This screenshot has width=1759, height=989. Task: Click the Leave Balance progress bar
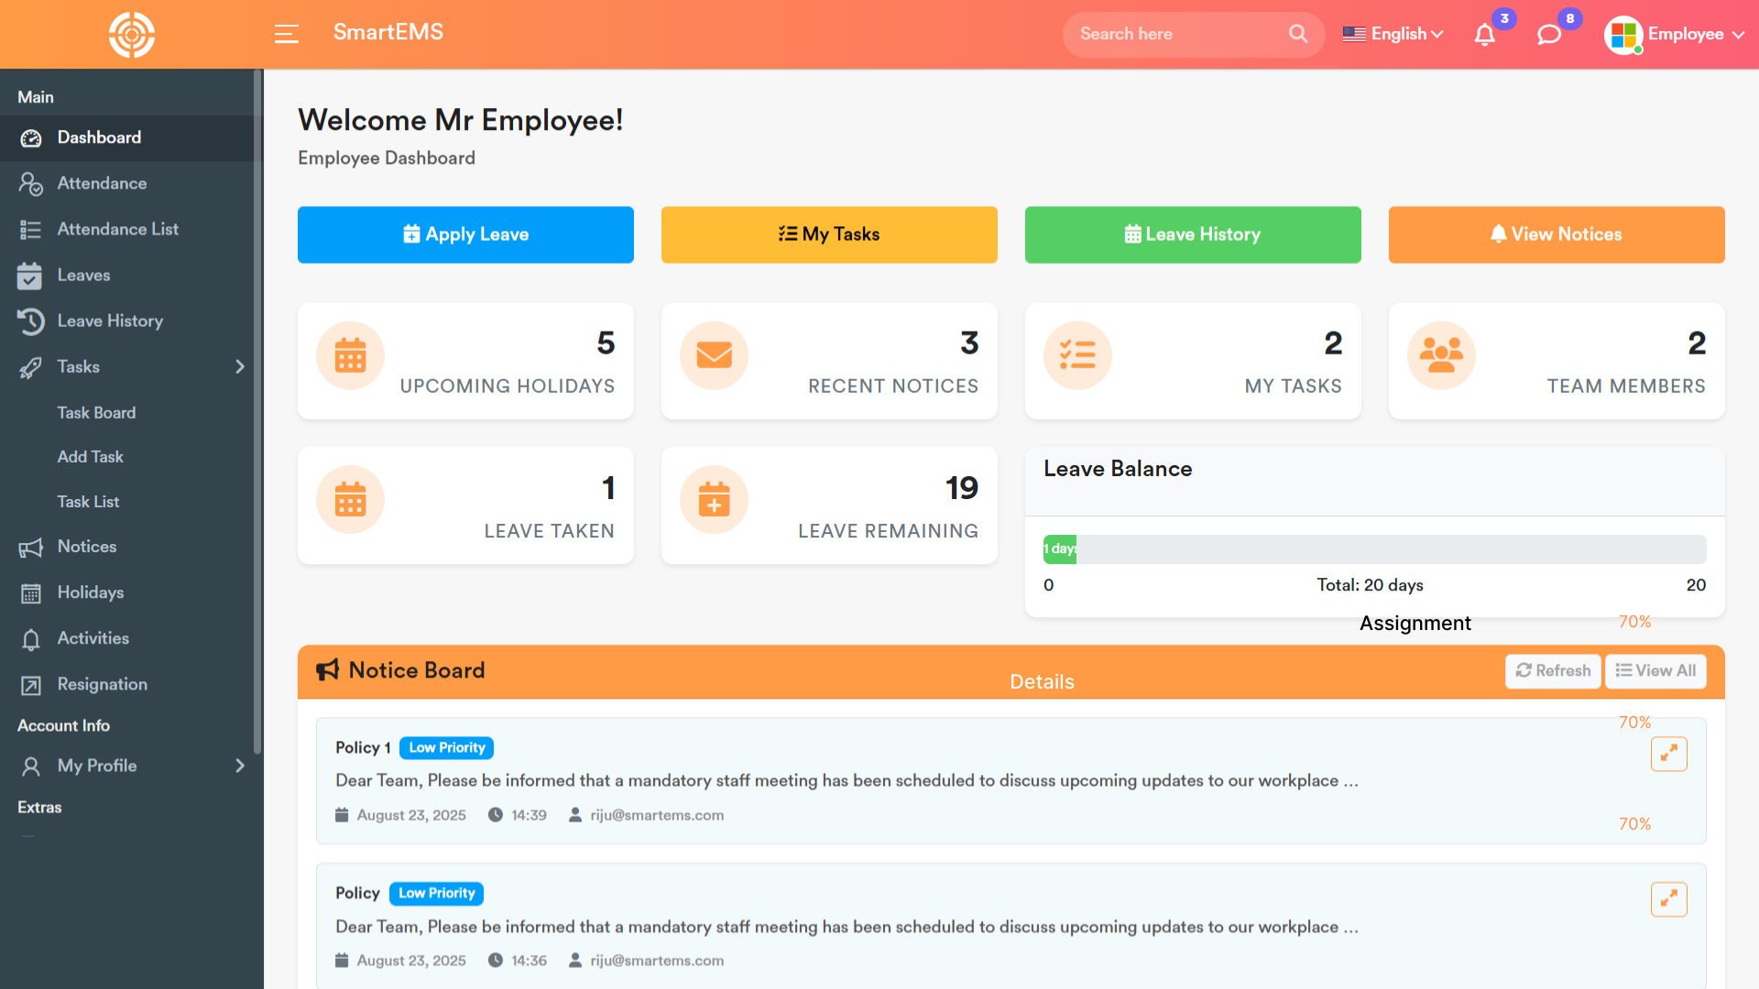(1374, 549)
